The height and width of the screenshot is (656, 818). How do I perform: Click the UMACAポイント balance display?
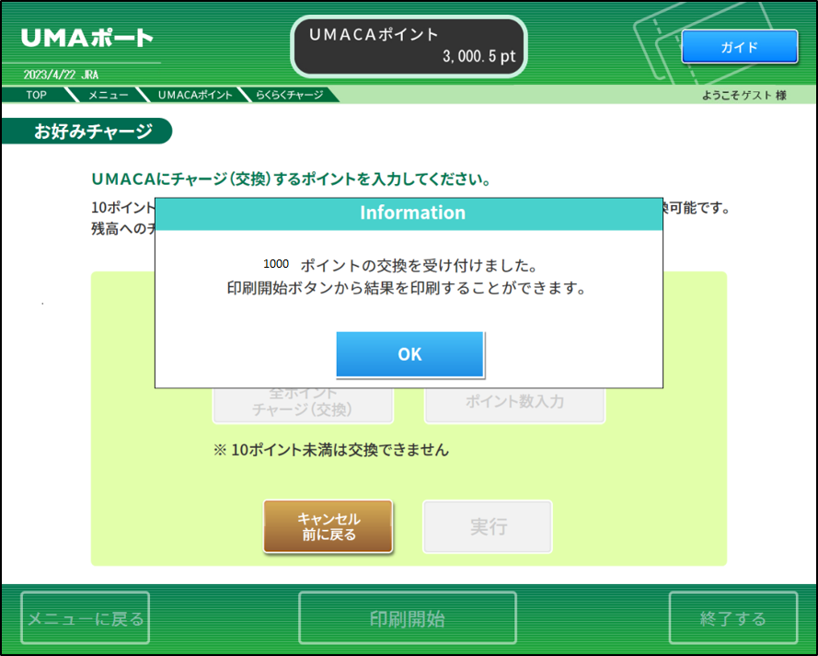(409, 46)
